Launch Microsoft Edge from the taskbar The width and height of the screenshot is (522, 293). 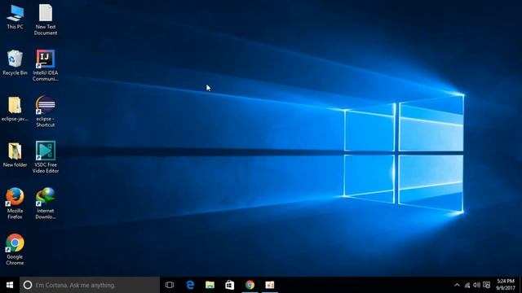pos(190,285)
